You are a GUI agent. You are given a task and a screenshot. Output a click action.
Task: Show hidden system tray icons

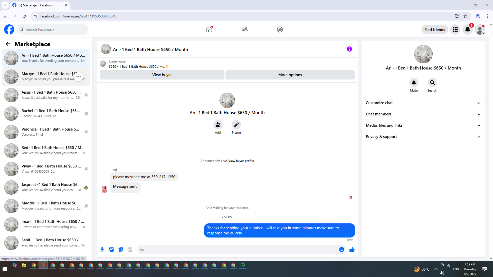436,269
